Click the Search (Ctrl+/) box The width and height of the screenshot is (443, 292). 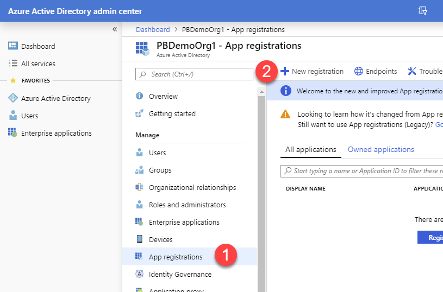[x=194, y=74]
